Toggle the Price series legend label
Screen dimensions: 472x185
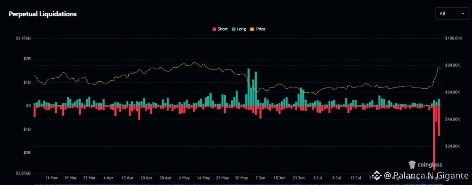pyautogui.click(x=261, y=29)
